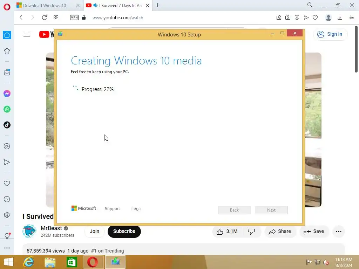Search open tabs with magnifier icon
Image resolution: width=359 pixels, height=269 pixels.
point(310,5)
